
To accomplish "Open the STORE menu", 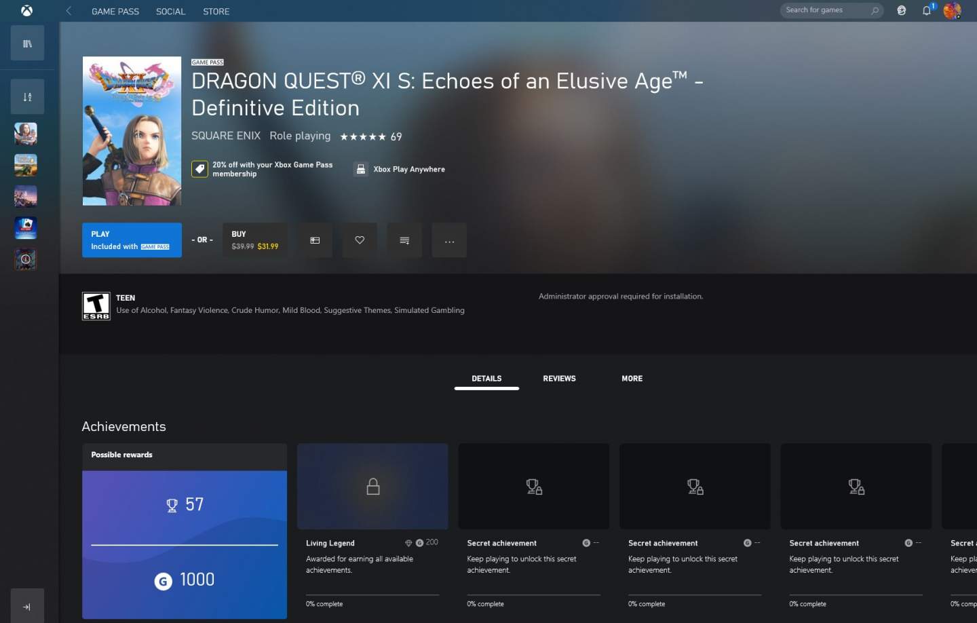I will [216, 12].
